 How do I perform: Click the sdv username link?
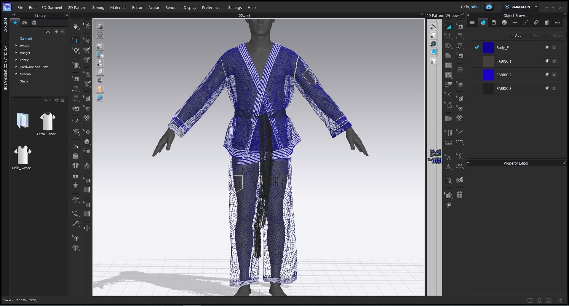coord(474,7)
